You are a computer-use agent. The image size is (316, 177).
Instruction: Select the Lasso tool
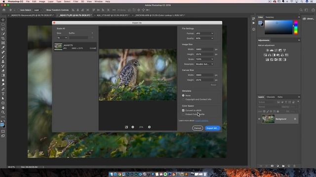[x=3, y=29]
